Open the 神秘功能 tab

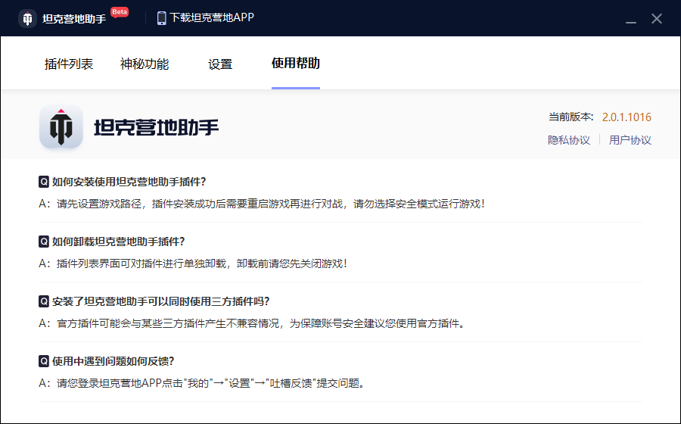tap(145, 64)
